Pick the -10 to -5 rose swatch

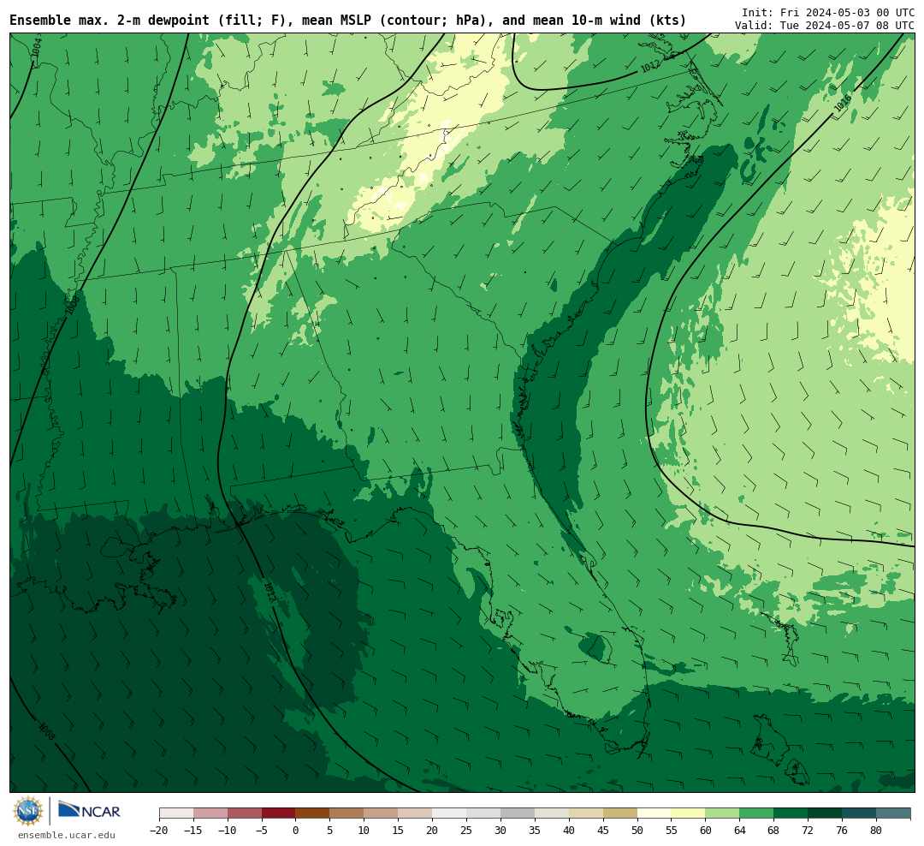coord(245,813)
